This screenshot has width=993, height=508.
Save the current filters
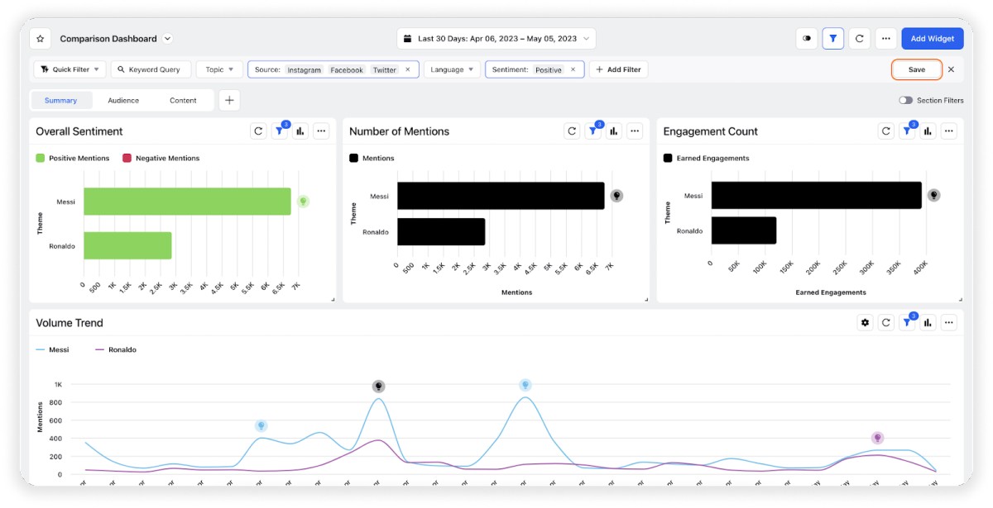click(x=917, y=69)
